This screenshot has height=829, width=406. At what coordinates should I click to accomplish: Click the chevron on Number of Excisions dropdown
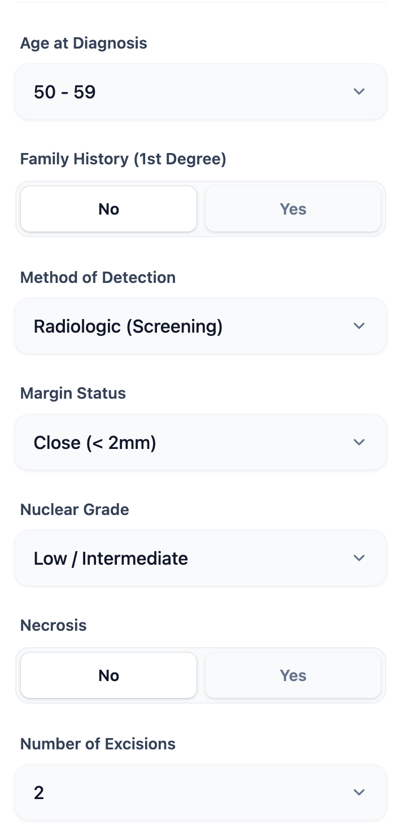point(359,792)
